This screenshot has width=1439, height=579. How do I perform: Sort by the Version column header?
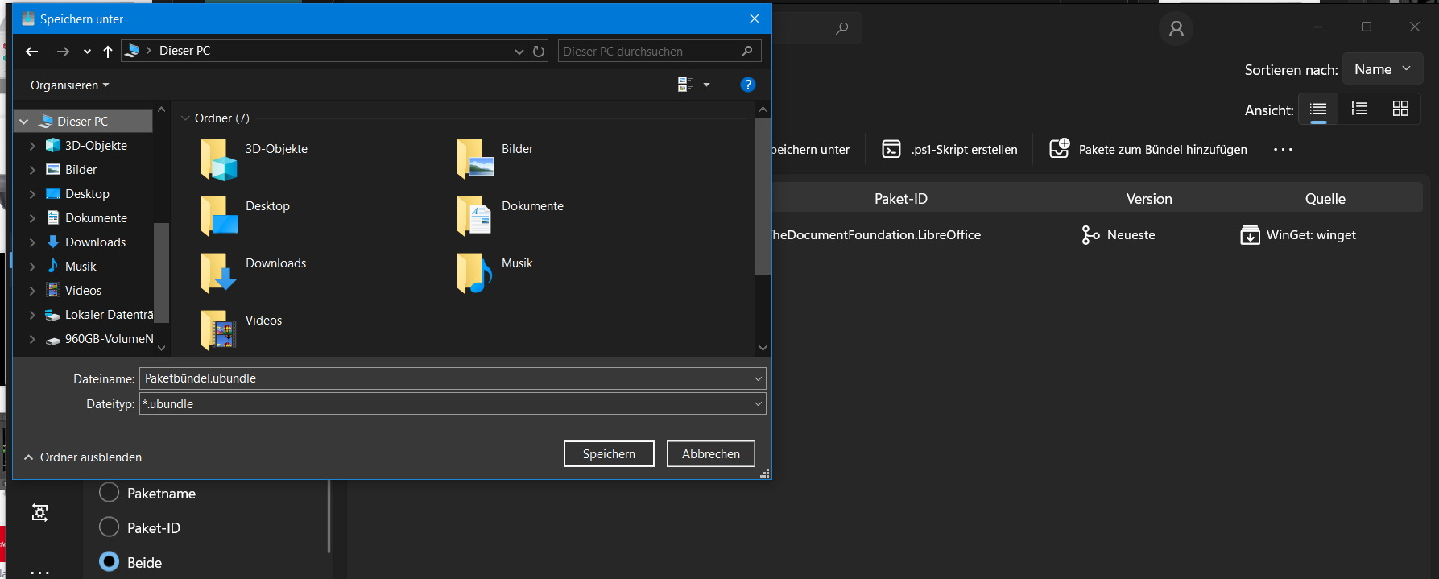coord(1149,199)
